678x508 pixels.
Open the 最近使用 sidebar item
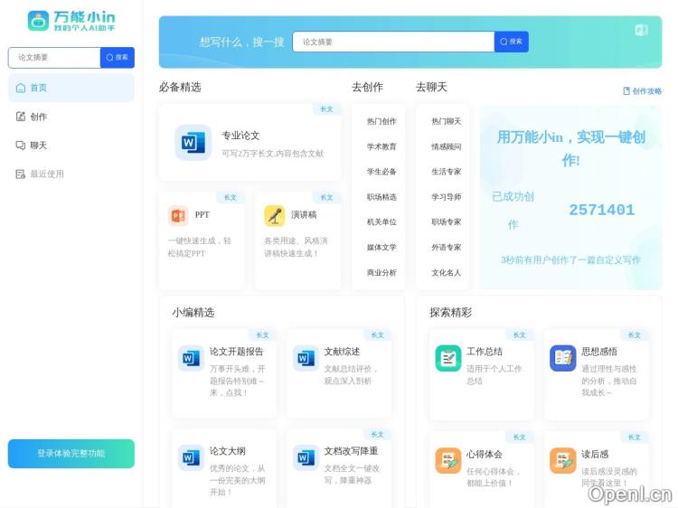click(x=71, y=174)
